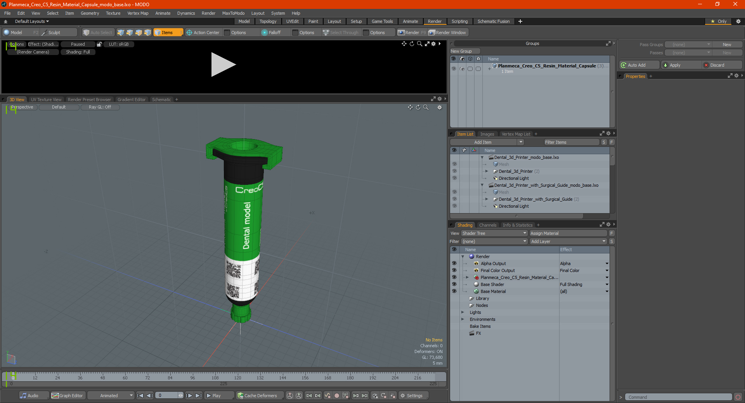This screenshot has width=745, height=403.
Task: Click the Materials selection mode icon
Action: click(147, 33)
